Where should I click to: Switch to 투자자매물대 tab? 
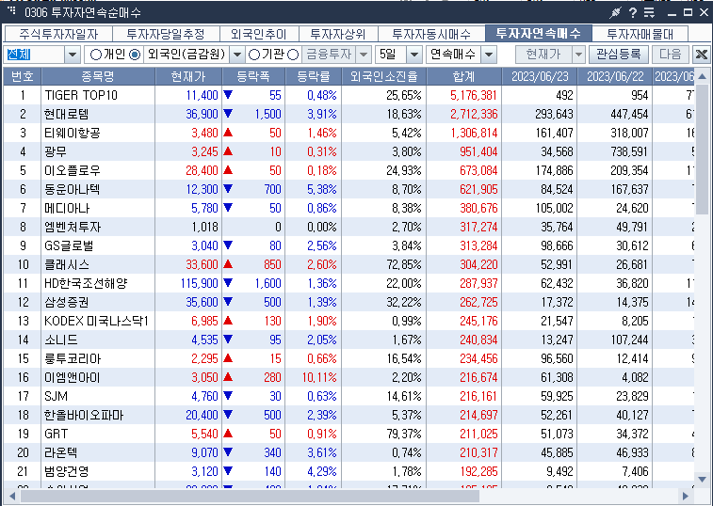tap(640, 34)
